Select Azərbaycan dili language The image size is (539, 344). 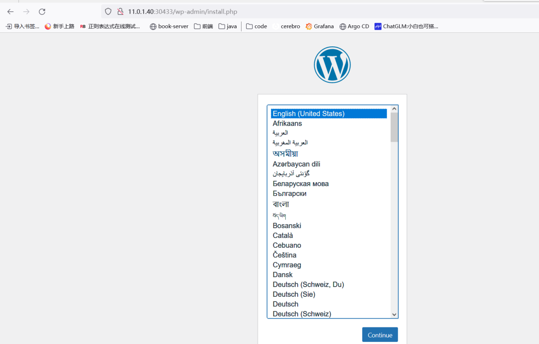(x=329, y=164)
